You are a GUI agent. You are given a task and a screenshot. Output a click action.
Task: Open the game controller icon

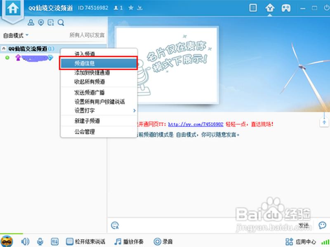click(x=286, y=8)
